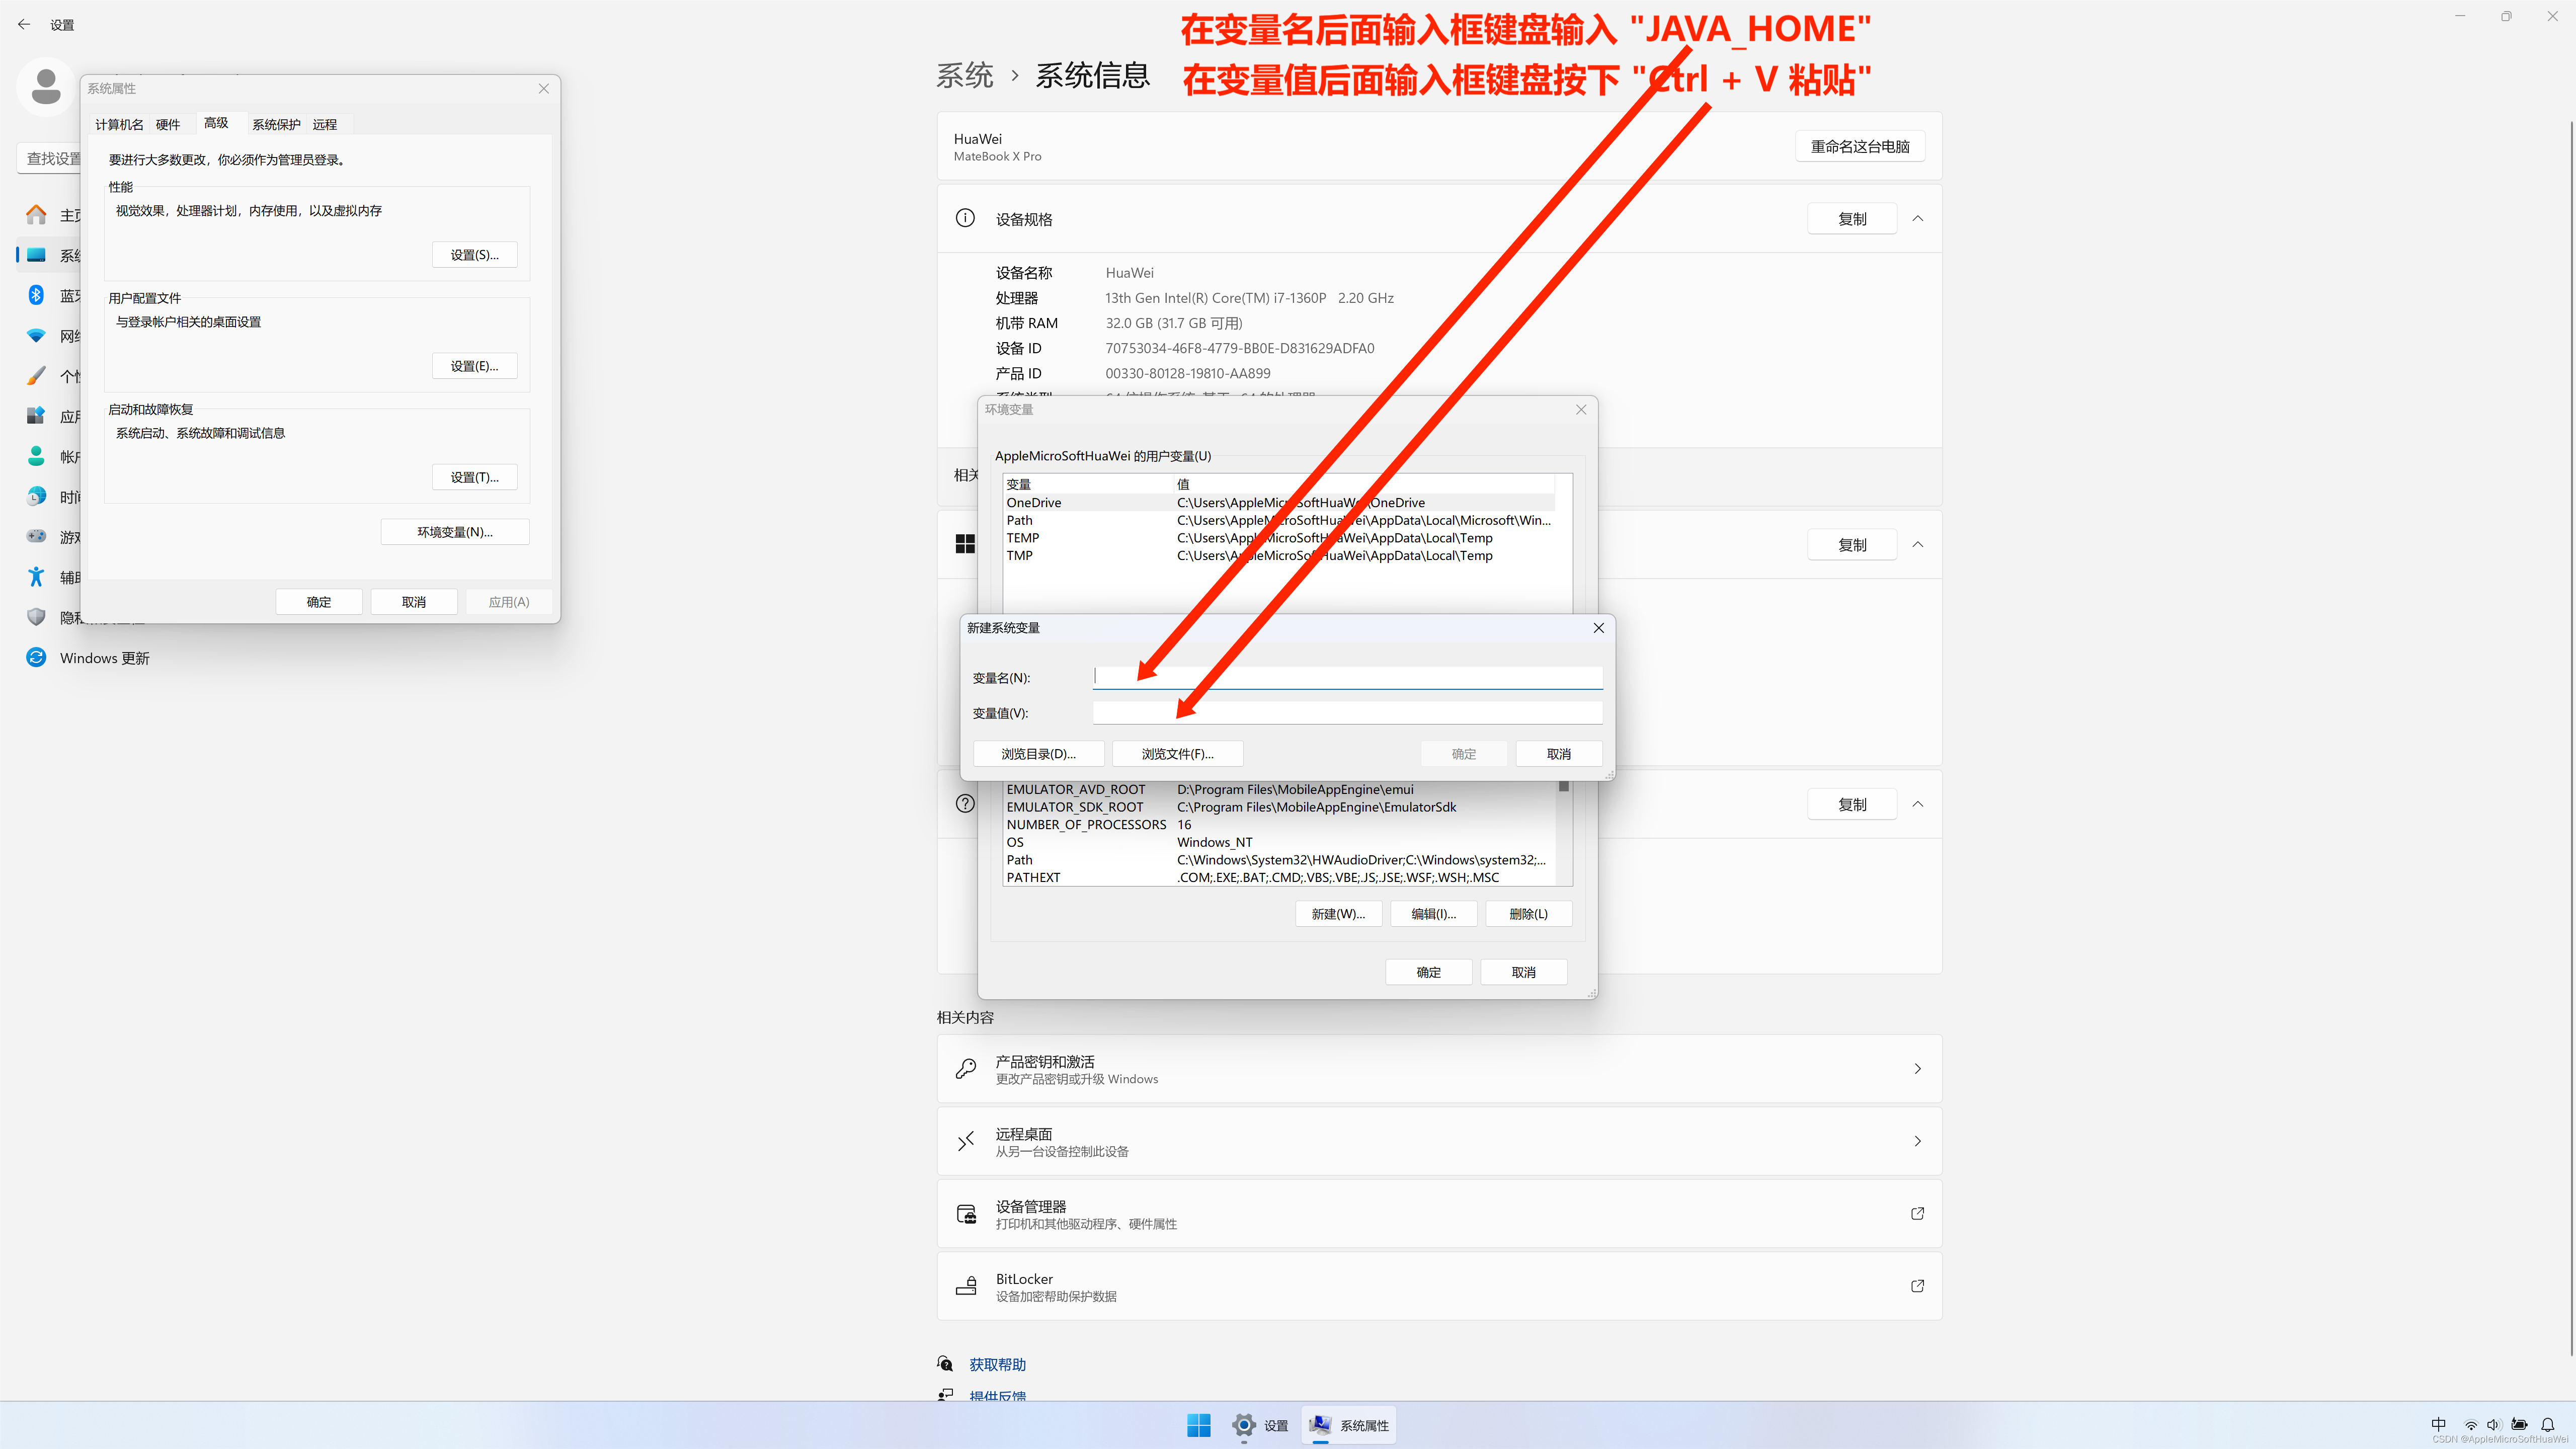Viewport: 2576px width, 1449px height.
Task: Click inside the 变量名(N) input field
Action: [x=1347, y=677]
